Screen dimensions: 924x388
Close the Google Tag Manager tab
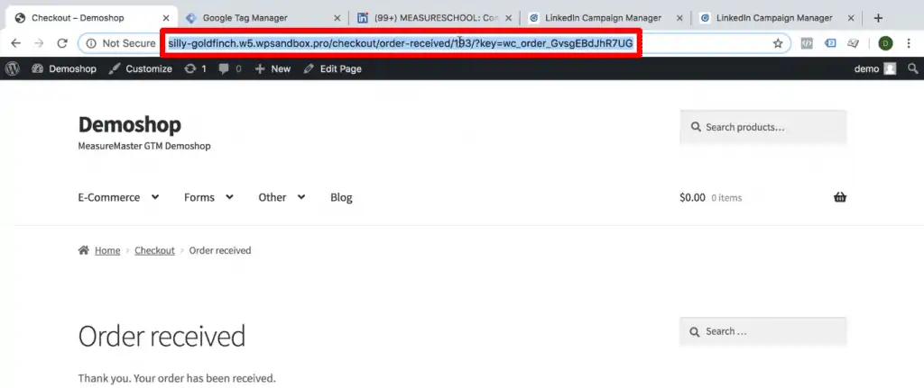click(337, 18)
